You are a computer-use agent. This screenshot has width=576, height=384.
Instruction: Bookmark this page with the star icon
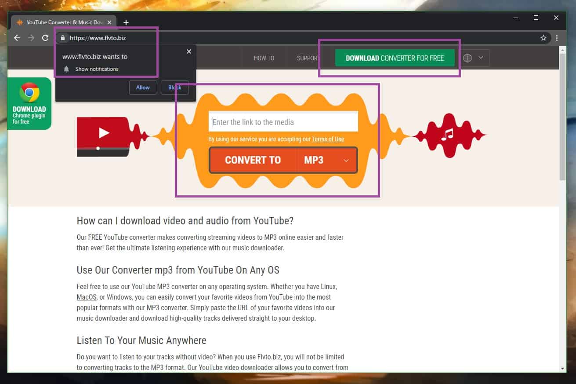[x=543, y=38]
